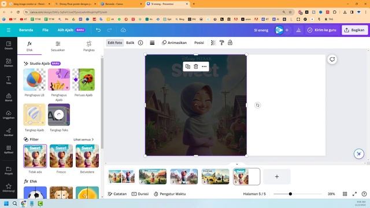Expand filters with Lihat semua

pyautogui.click(x=83, y=140)
